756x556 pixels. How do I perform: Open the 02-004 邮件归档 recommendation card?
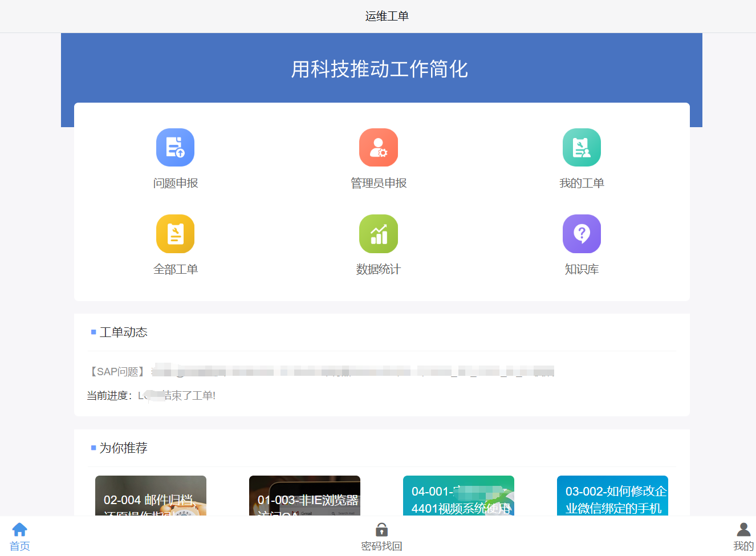tap(151, 496)
